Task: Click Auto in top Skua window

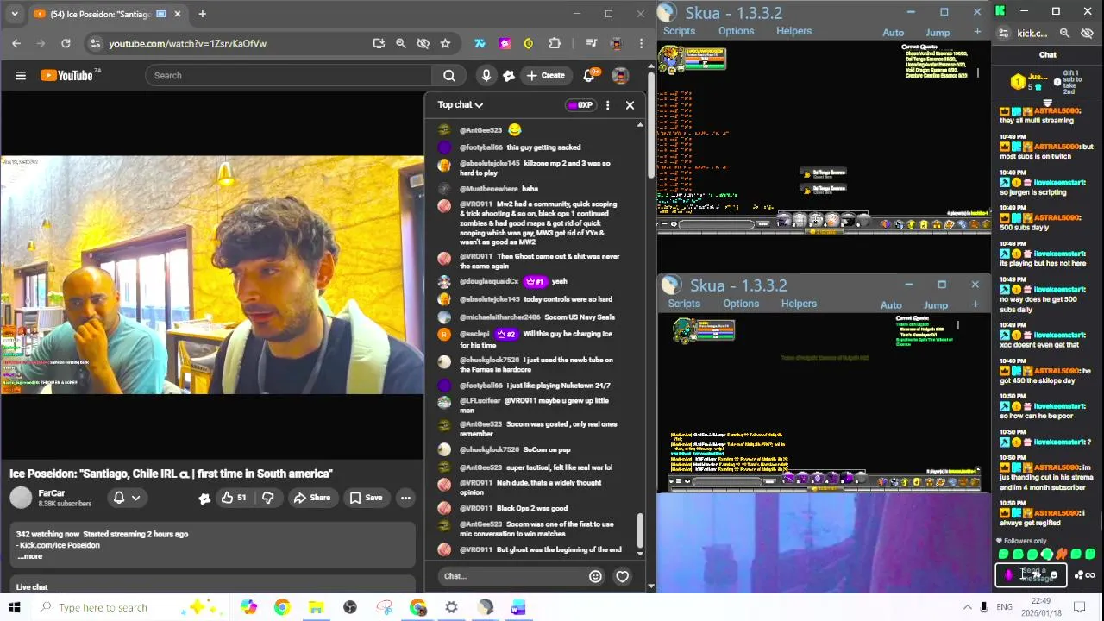Action: 894,33
